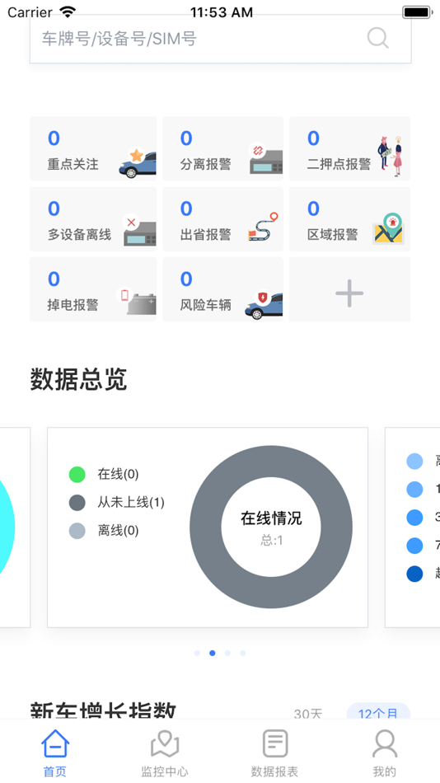Image resolution: width=440 pixels, height=783 pixels.
Task: Focus the 车牌号/设备号/SIM号 search field
Action: 220,39
